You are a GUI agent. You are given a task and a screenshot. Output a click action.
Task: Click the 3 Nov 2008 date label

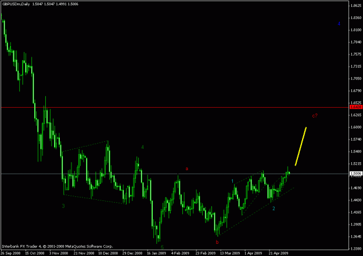point(60,253)
